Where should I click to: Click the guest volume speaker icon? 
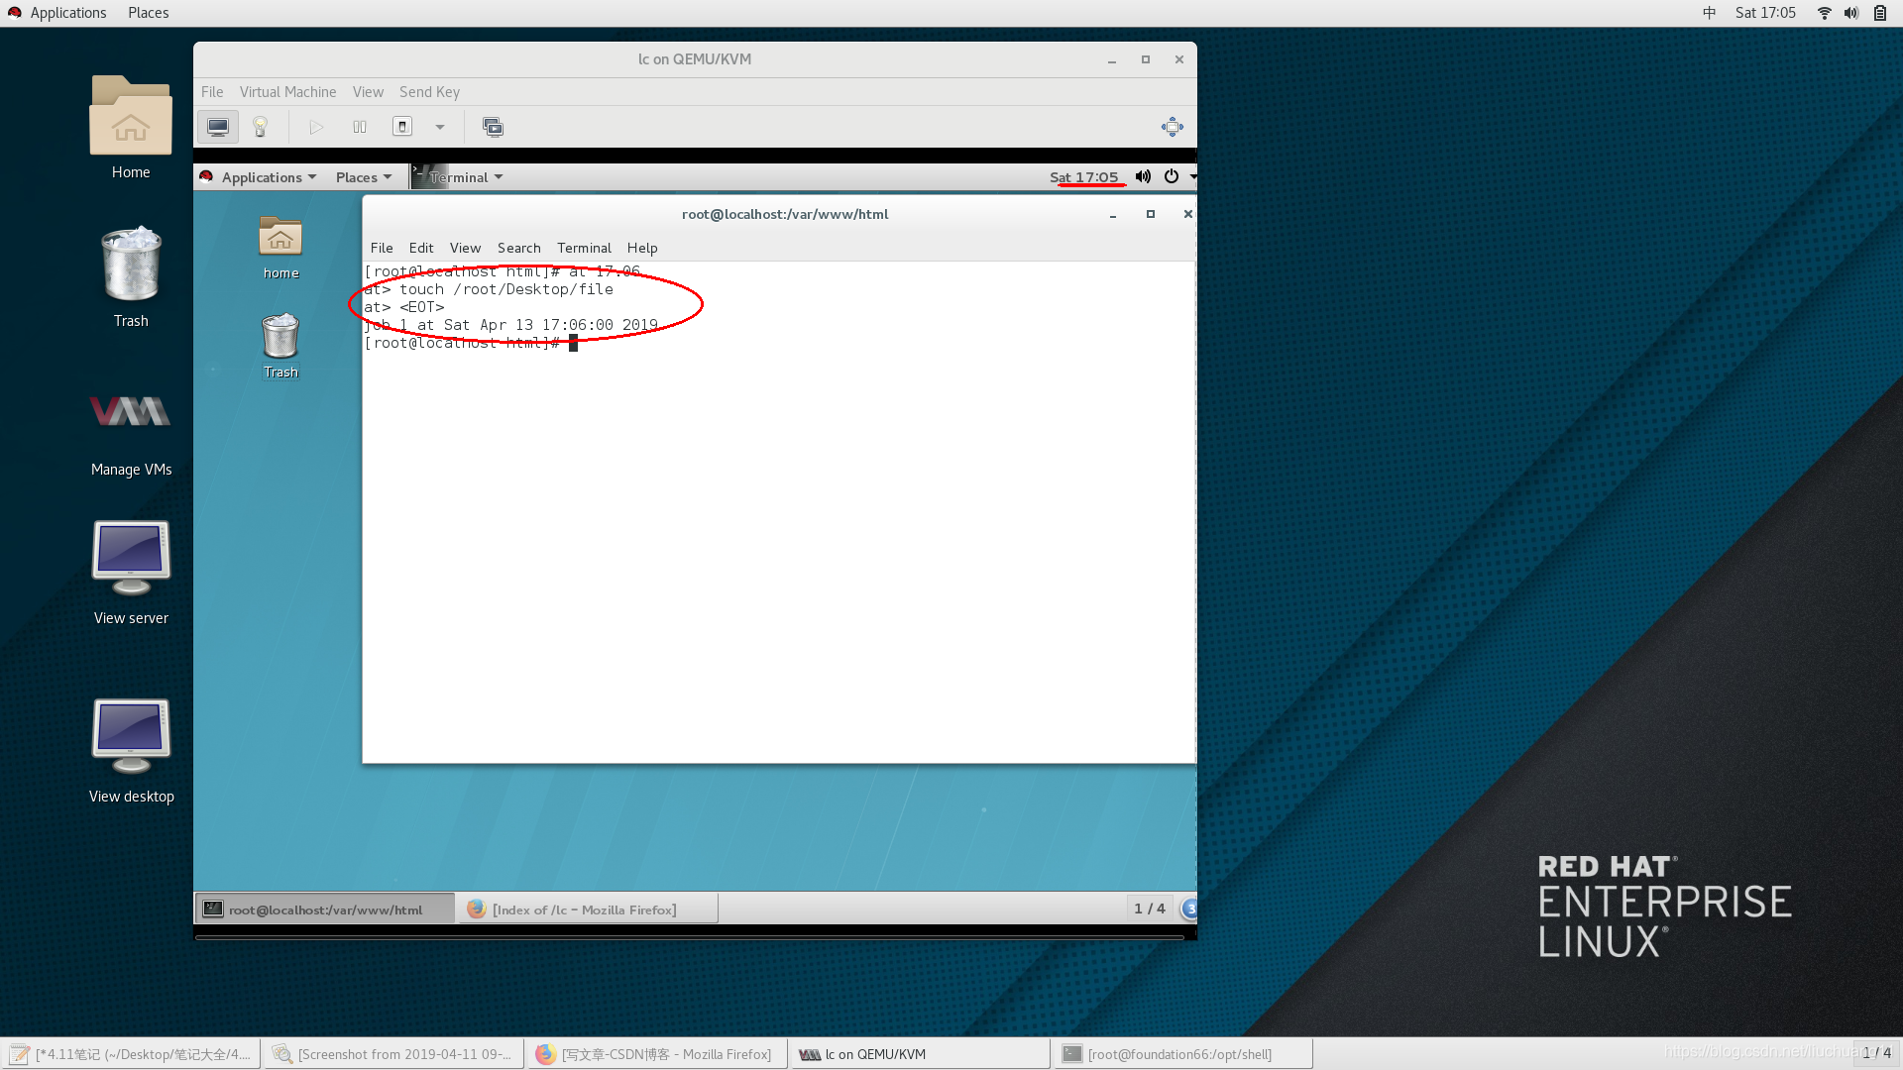[x=1143, y=176]
